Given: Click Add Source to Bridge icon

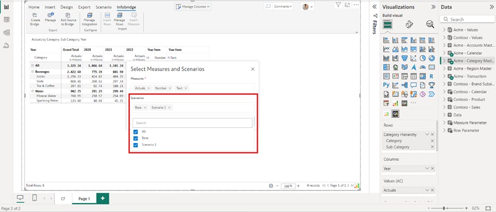Looking at the screenshot, I should (x=68, y=17).
